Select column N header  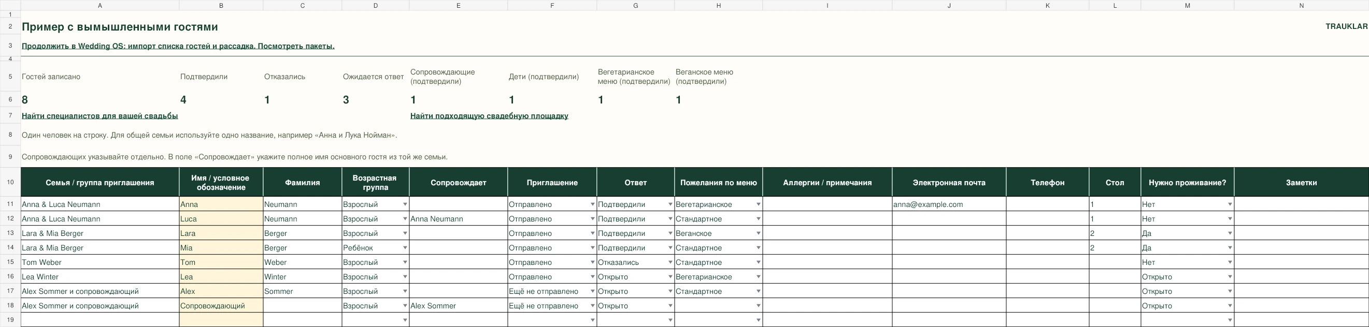point(1302,5)
